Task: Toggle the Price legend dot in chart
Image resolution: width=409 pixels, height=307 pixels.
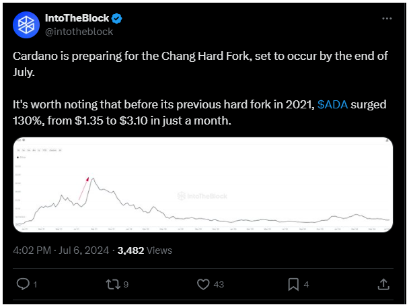Action: coord(17,158)
